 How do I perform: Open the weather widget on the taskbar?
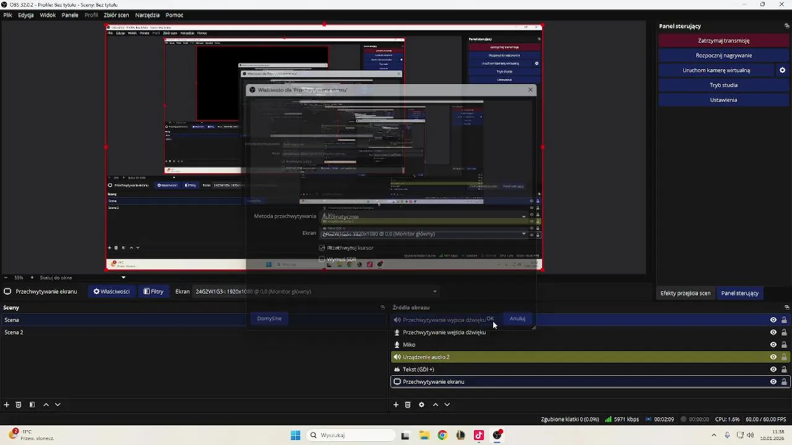[x=31, y=435]
